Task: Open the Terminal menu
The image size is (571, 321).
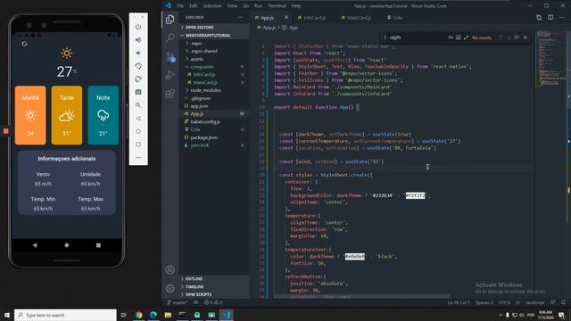Action: pos(277,6)
